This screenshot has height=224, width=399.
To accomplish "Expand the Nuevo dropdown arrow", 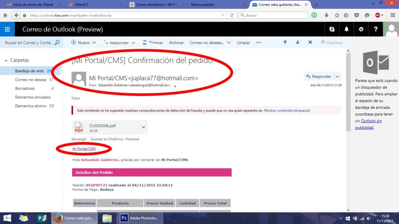I will click(94, 43).
